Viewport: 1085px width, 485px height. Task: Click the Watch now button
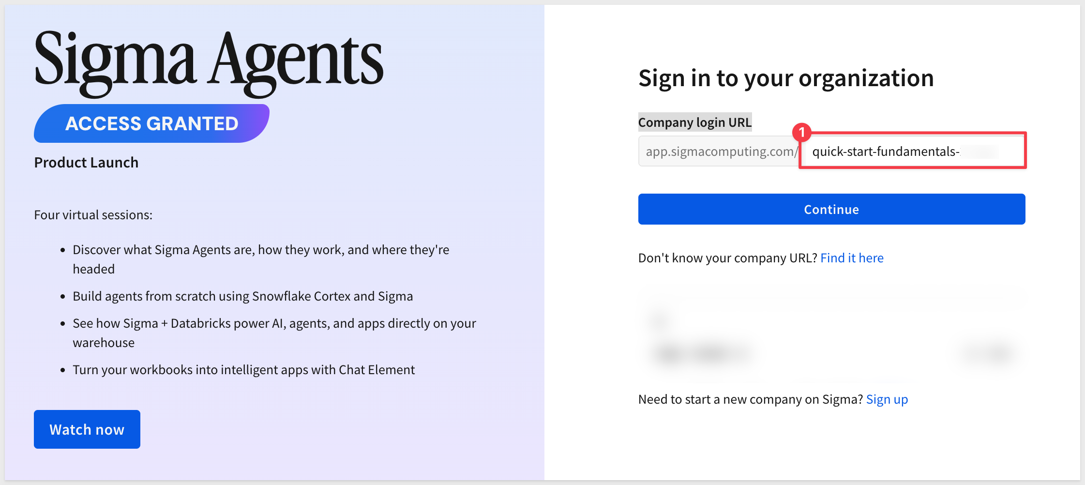click(87, 429)
